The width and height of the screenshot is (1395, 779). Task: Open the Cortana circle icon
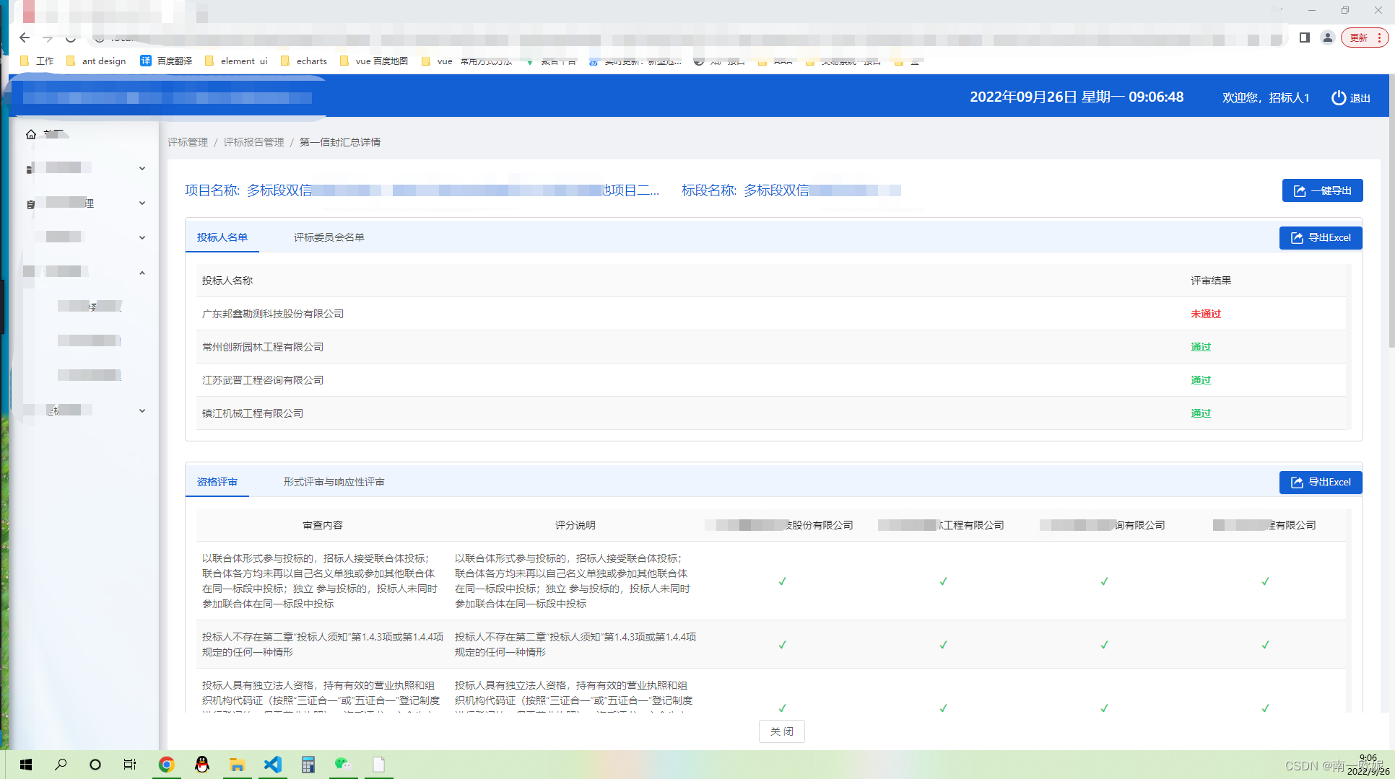pos(95,765)
